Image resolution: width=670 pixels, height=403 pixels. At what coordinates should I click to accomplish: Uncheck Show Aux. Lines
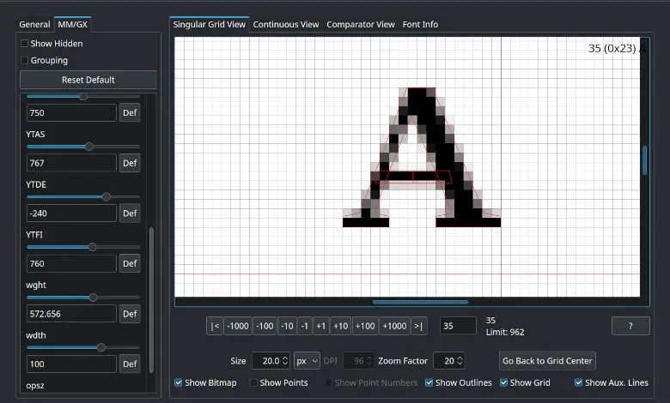coord(579,382)
